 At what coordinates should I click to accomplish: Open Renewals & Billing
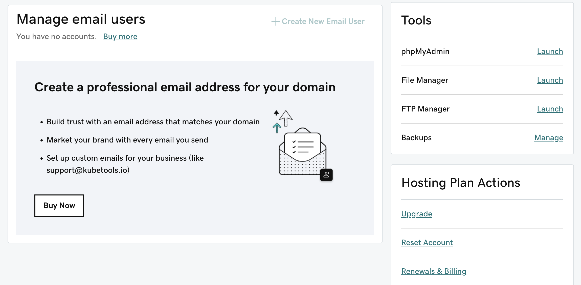click(x=434, y=271)
